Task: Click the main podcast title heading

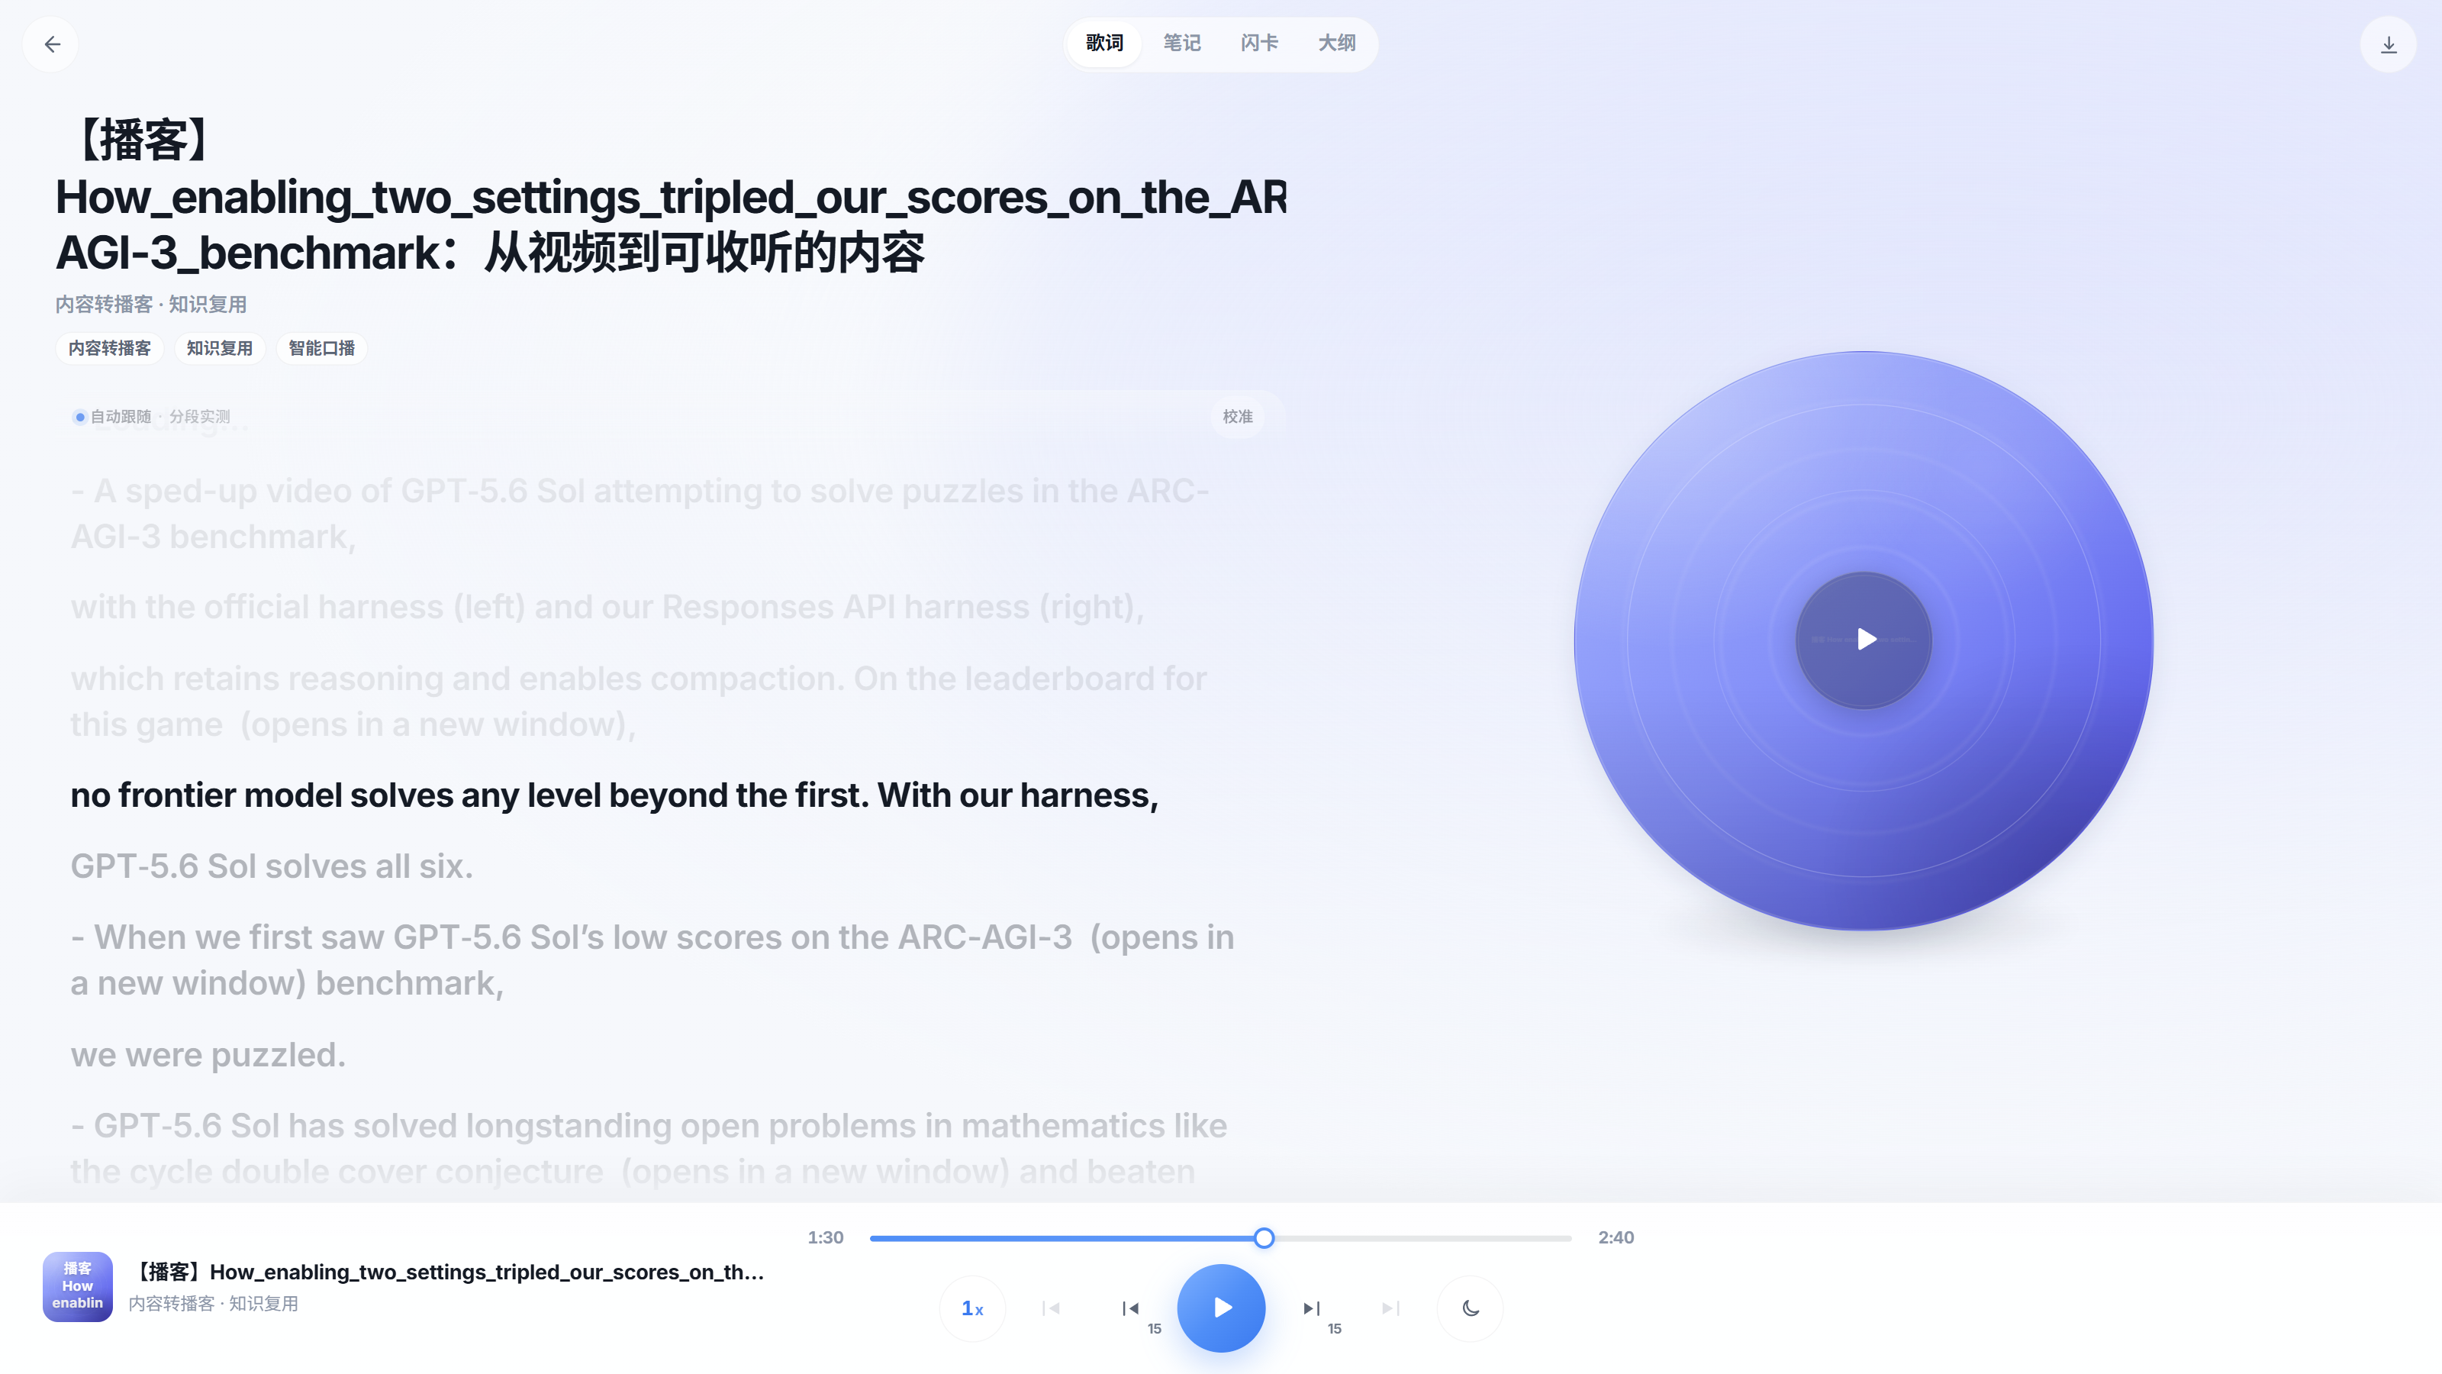Action: (672, 197)
